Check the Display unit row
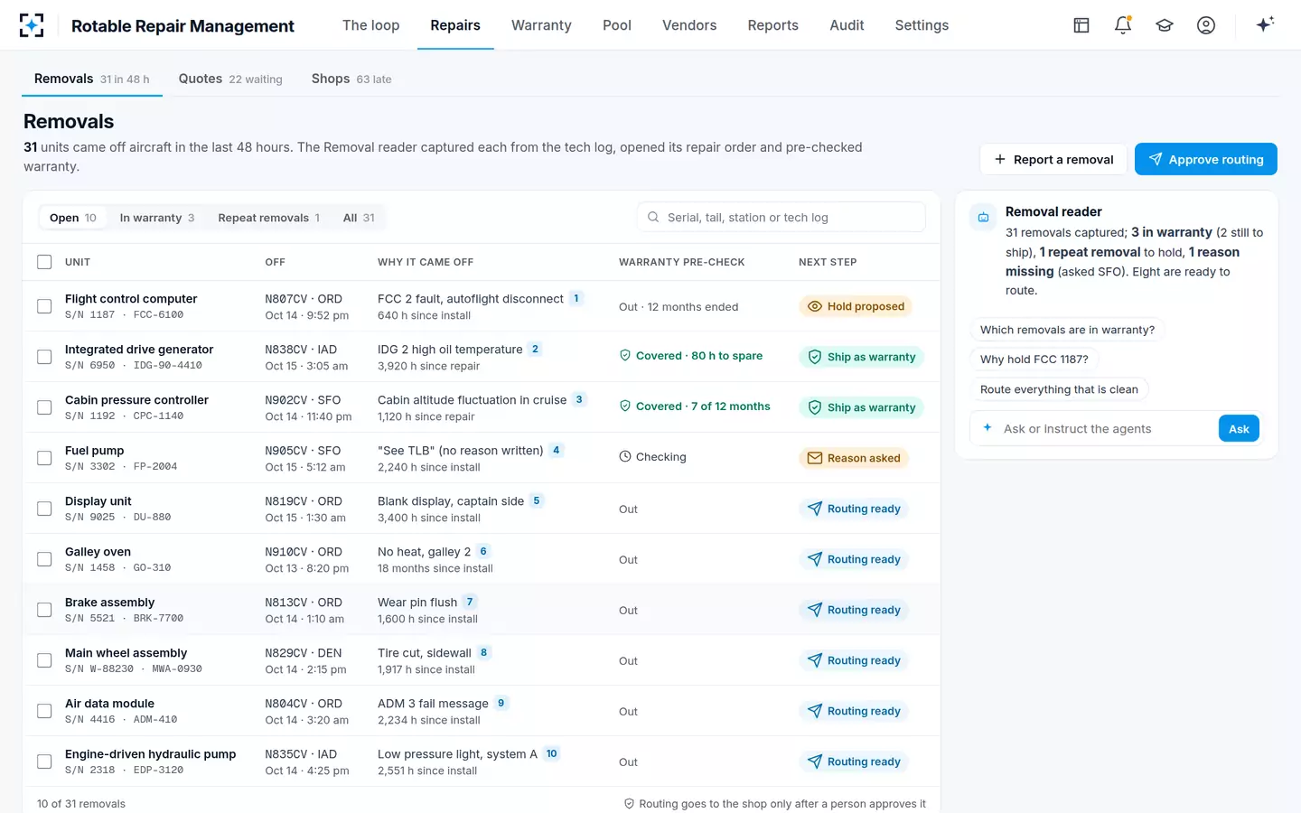The width and height of the screenshot is (1301, 813). tap(44, 509)
